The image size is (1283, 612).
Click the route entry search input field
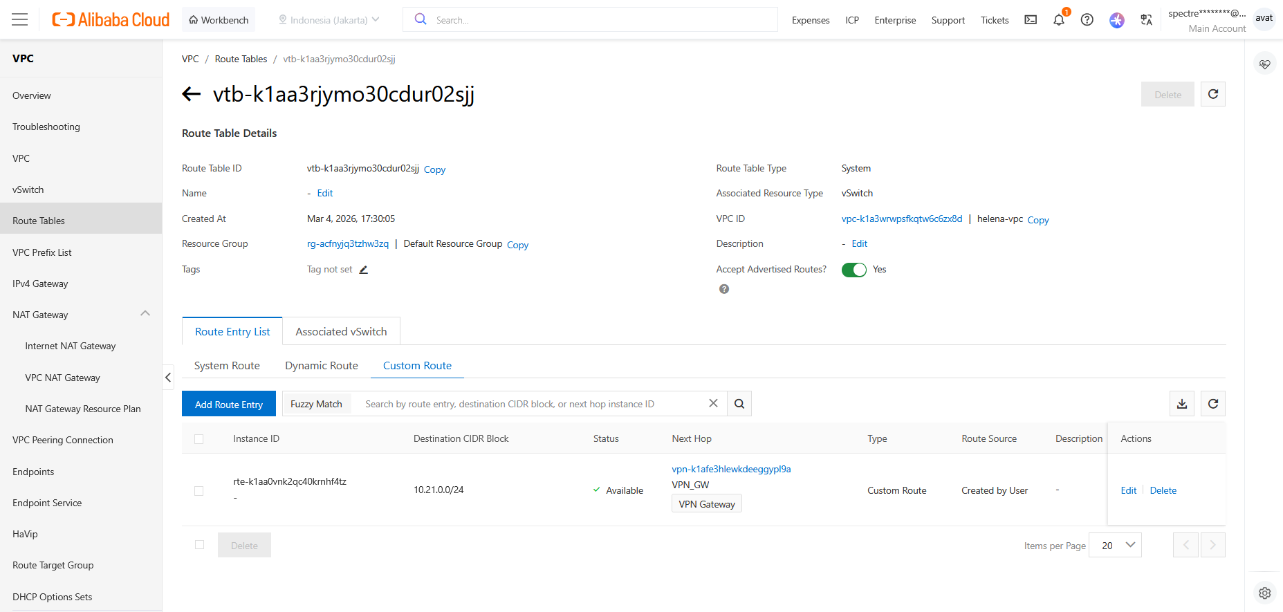coord(533,405)
